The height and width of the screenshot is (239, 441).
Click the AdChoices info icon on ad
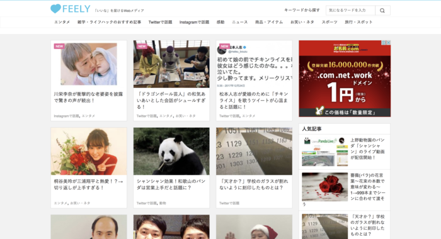[384, 43]
